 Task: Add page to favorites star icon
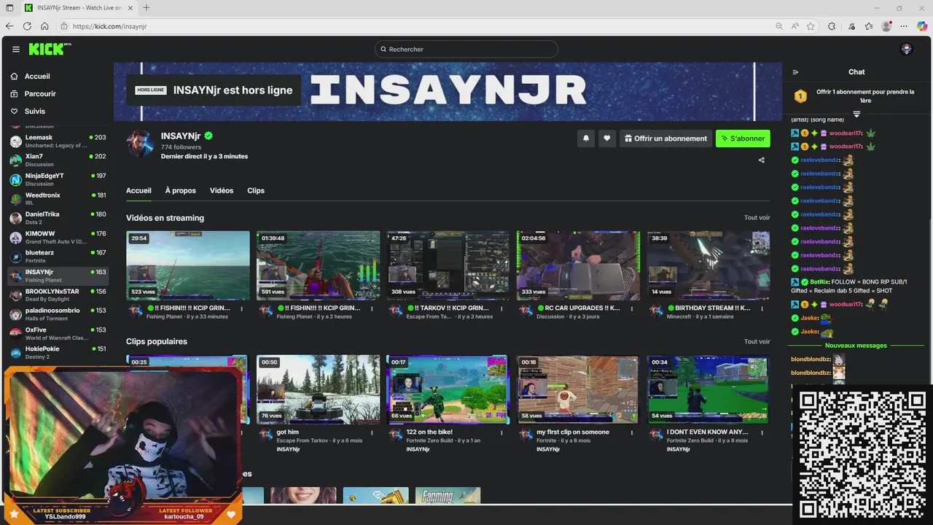[x=811, y=26]
